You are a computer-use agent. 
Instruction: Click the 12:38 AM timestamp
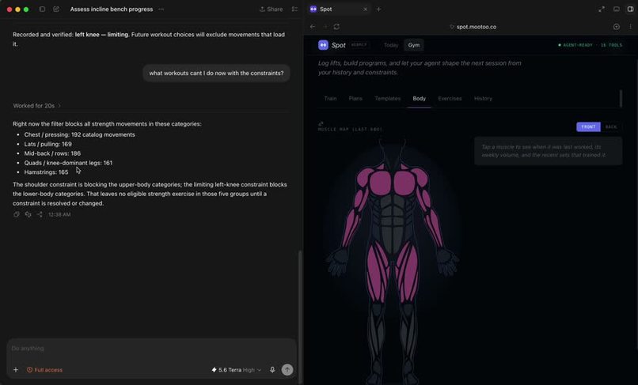(59, 214)
